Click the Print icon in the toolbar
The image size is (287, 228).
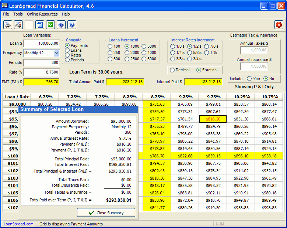pos(8,25)
